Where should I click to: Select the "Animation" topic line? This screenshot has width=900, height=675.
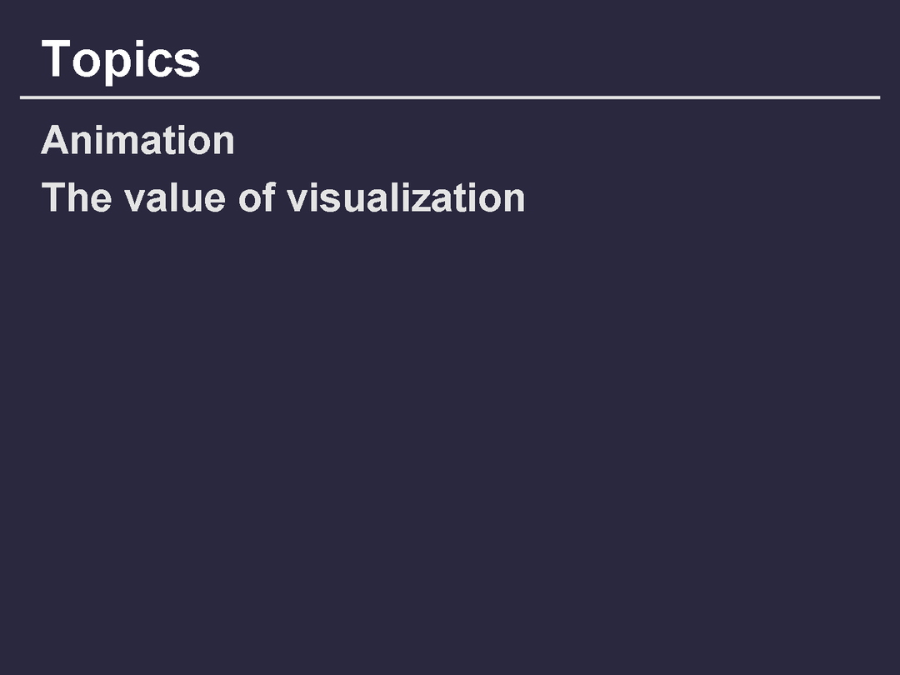(x=138, y=140)
